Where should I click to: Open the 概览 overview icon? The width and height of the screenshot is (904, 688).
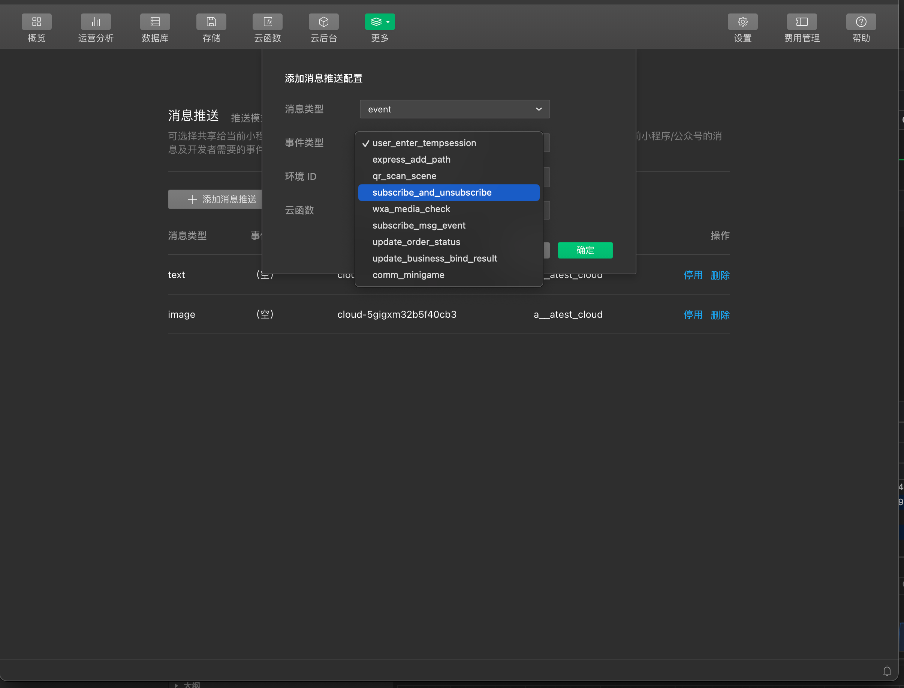[x=36, y=22]
